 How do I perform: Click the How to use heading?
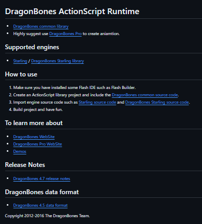point(21,74)
